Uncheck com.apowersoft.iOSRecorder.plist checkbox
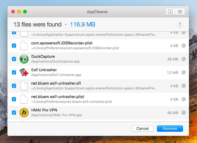Image resolution: width=197 pixels, height=143 pixels. tap(14, 46)
